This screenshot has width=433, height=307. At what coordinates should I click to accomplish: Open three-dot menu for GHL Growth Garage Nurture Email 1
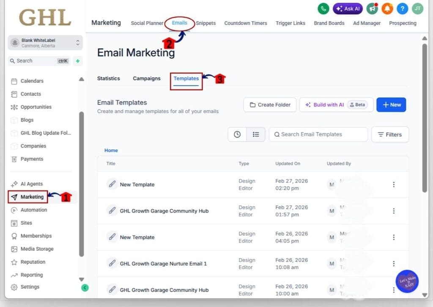click(394, 263)
